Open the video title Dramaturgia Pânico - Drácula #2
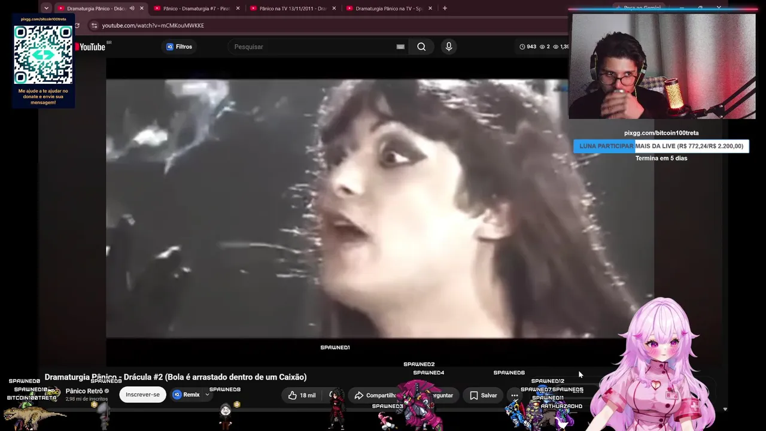The width and height of the screenshot is (766, 431). (x=175, y=377)
